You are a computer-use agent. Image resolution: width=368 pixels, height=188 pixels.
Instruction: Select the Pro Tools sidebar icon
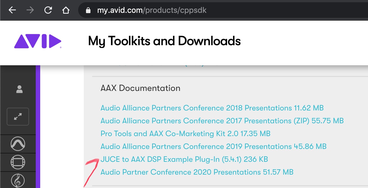[x=18, y=144]
